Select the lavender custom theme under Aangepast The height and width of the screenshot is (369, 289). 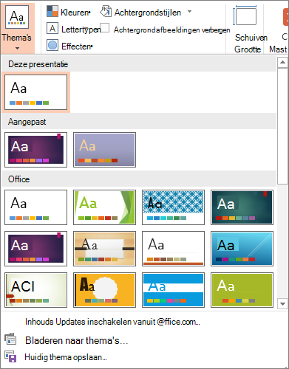[104, 150]
